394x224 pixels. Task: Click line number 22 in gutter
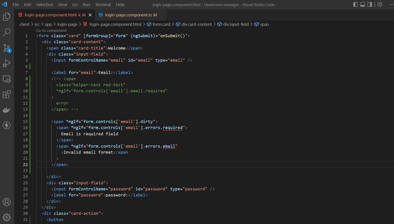(x=25, y=165)
